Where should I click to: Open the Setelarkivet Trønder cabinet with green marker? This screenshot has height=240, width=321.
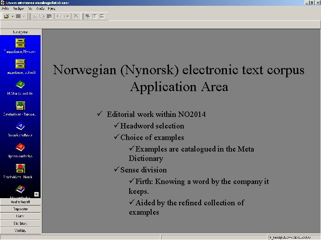point(20,106)
